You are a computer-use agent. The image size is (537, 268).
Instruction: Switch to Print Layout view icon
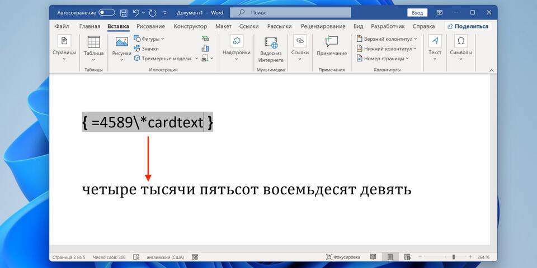(389, 257)
